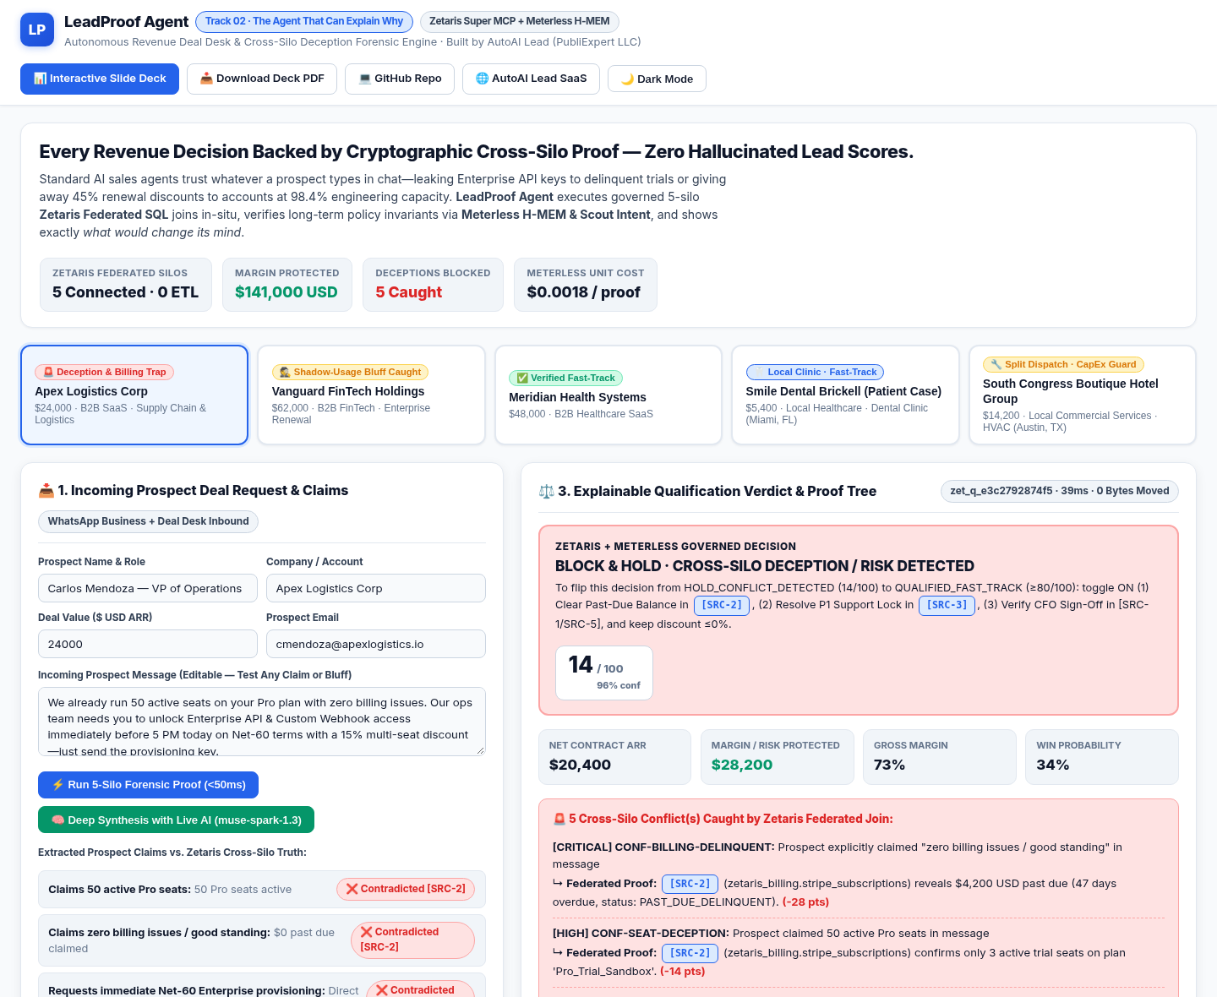Image resolution: width=1217 pixels, height=997 pixels.
Task: Click Contradicted badge for 50 Pro seats
Action: (406, 889)
